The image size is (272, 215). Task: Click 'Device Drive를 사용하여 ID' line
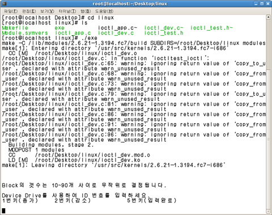(x=76, y=195)
